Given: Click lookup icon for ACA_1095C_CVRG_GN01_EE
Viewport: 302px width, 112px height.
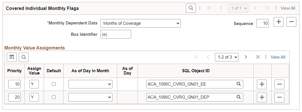Looking at the screenshot, I should pyautogui.click(x=239, y=84).
